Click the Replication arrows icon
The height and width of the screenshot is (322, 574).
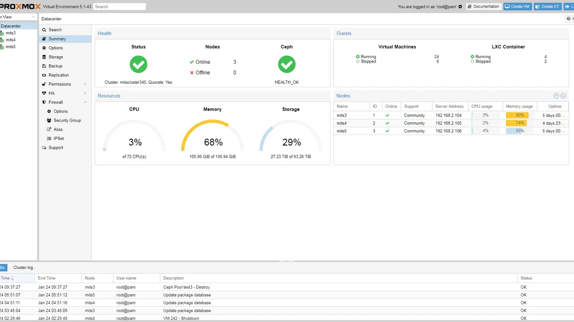(x=44, y=75)
